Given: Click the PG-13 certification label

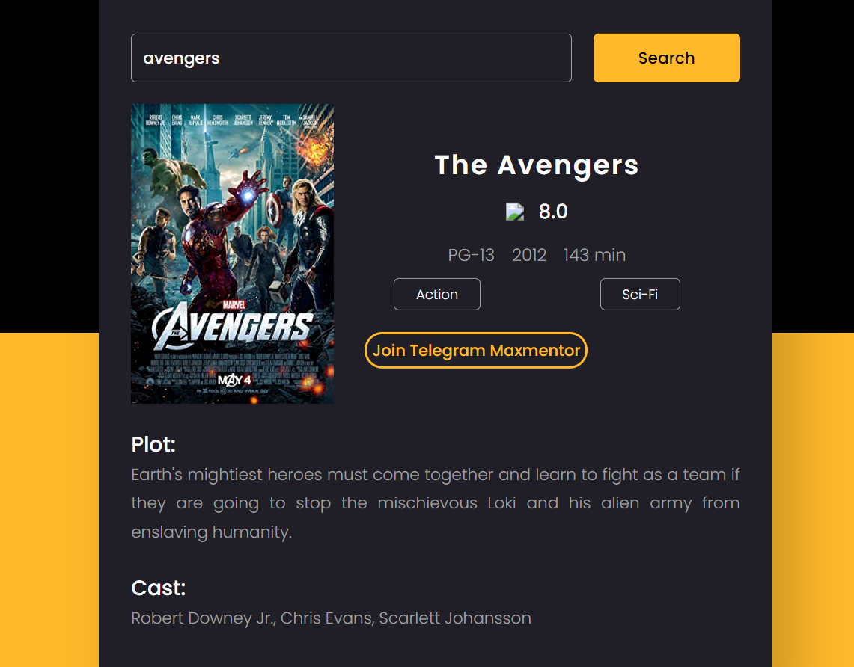Looking at the screenshot, I should click(x=471, y=255).
